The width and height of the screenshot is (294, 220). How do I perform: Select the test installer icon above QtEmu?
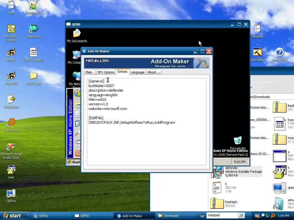(x=11, y=172)
